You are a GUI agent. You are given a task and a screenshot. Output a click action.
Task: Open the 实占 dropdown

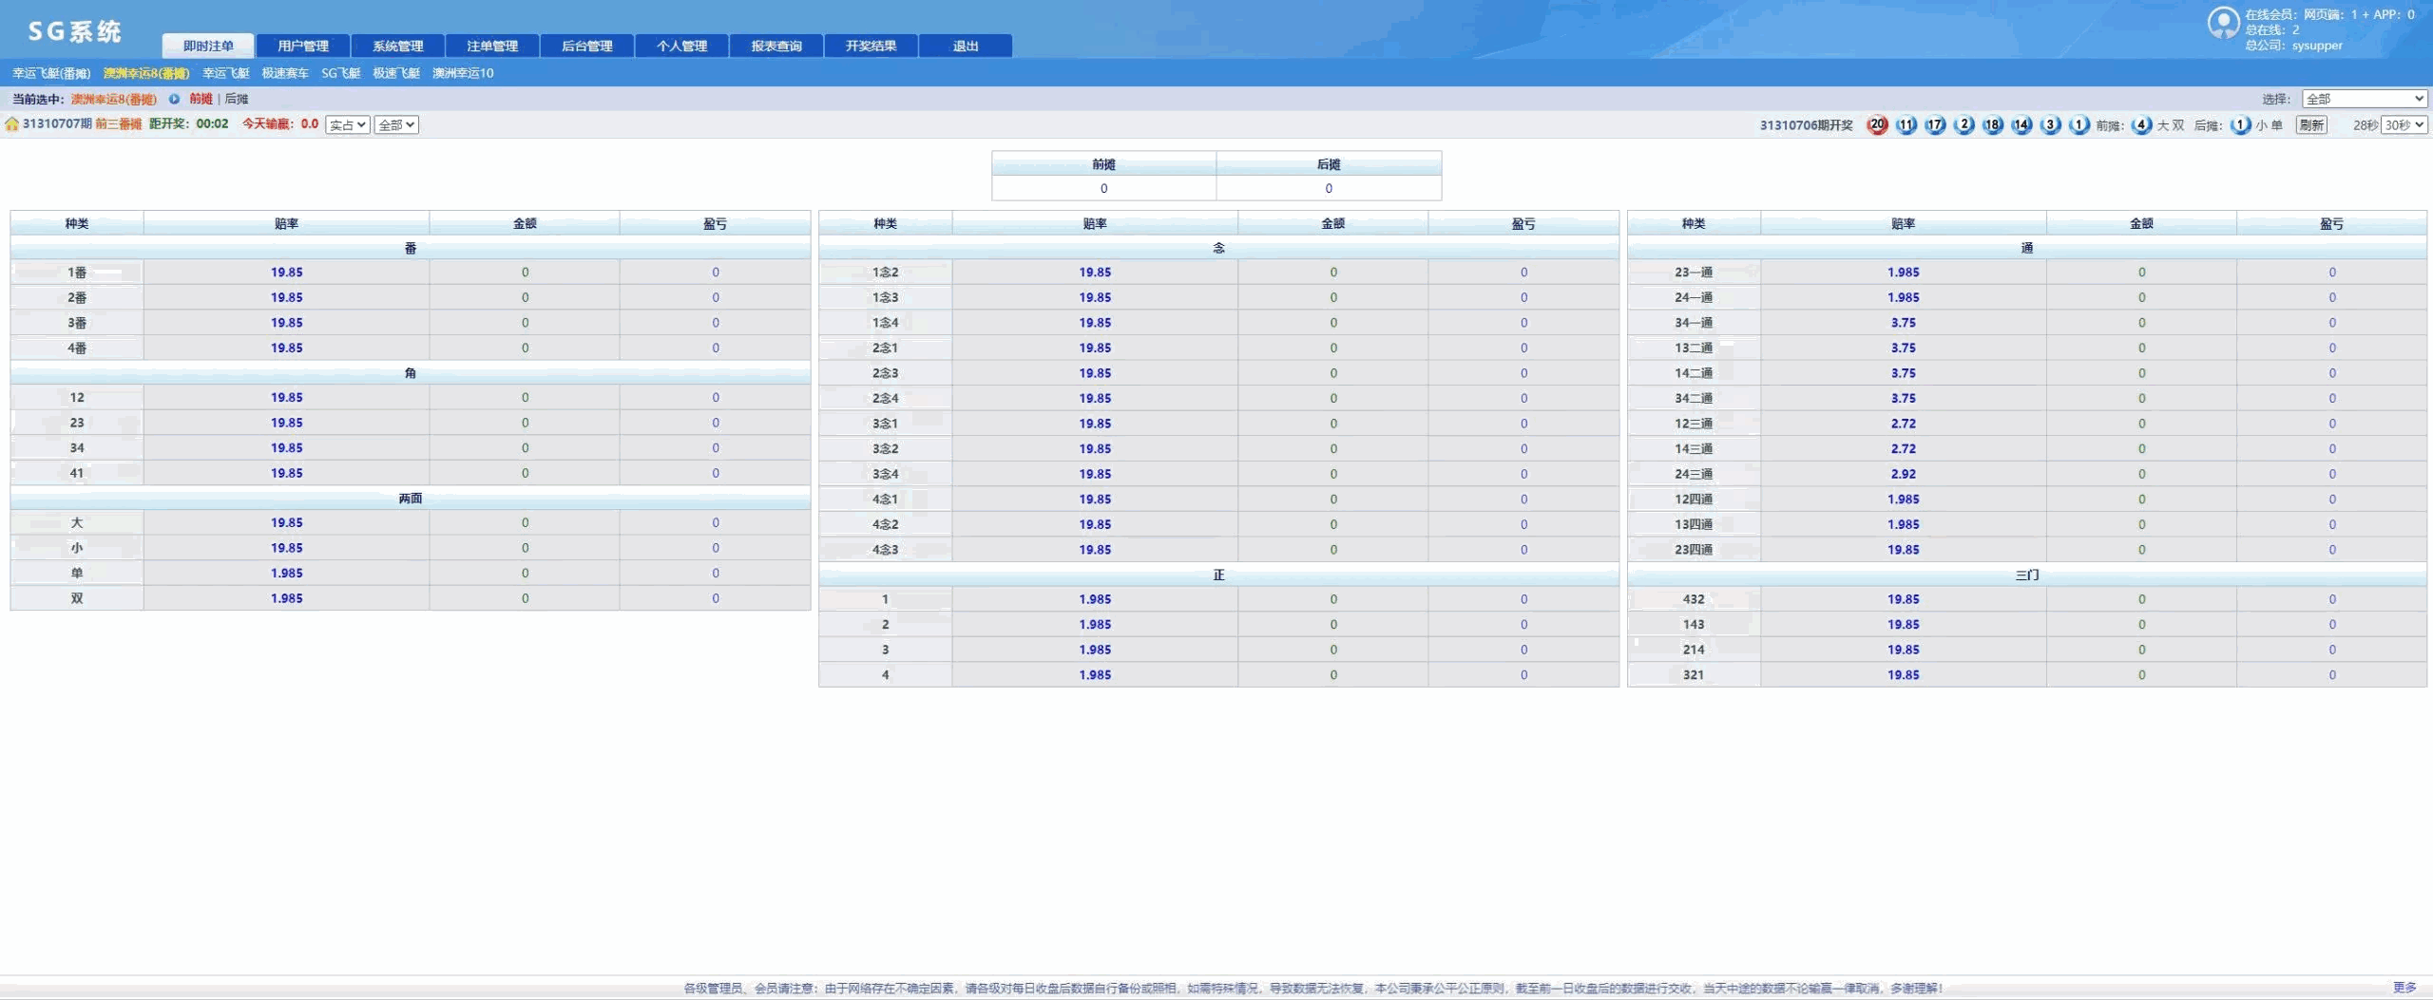point(347,125)
